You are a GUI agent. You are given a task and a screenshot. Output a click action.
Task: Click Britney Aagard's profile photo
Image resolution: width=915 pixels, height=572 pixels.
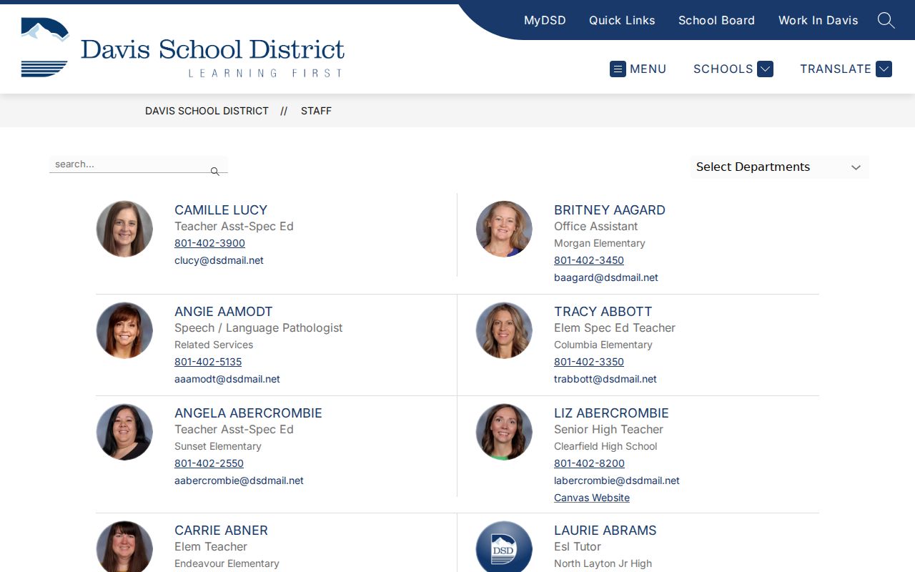coord(504,229)
